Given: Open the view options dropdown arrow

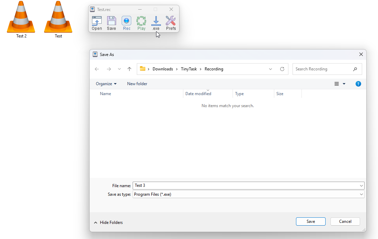Looking at the screenshot, I should [344, 84].
